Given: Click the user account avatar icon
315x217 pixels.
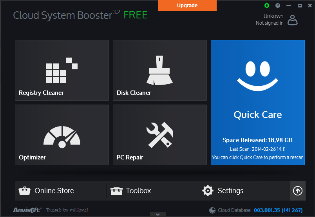Looking at the screenshot, I should 293,20.
